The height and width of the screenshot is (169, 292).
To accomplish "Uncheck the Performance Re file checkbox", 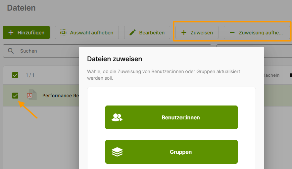I will coord(15,96).
